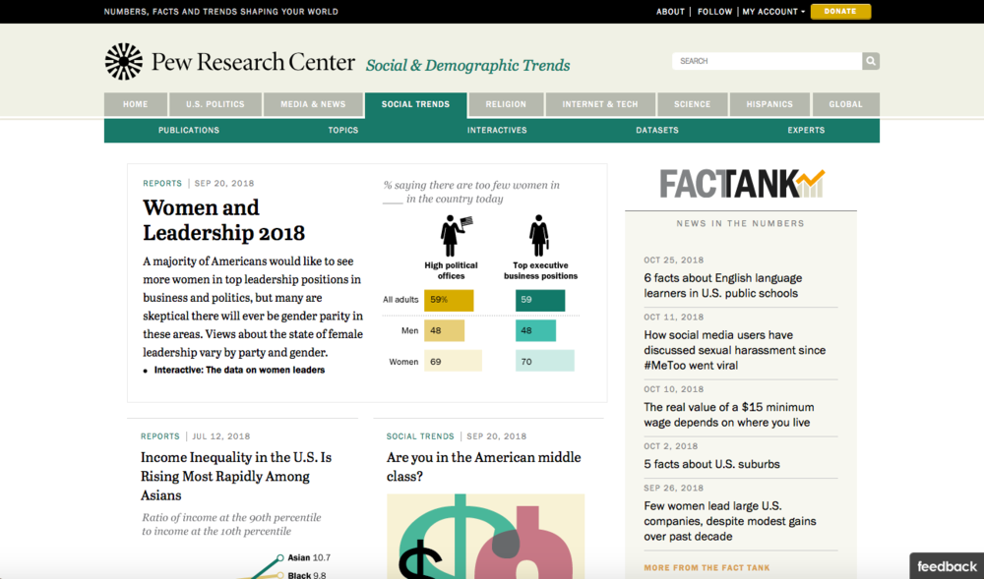Viewport: 984px width, 579px height.
Task: Open the Topics submenu item
Action: click(x=343, y=131)
